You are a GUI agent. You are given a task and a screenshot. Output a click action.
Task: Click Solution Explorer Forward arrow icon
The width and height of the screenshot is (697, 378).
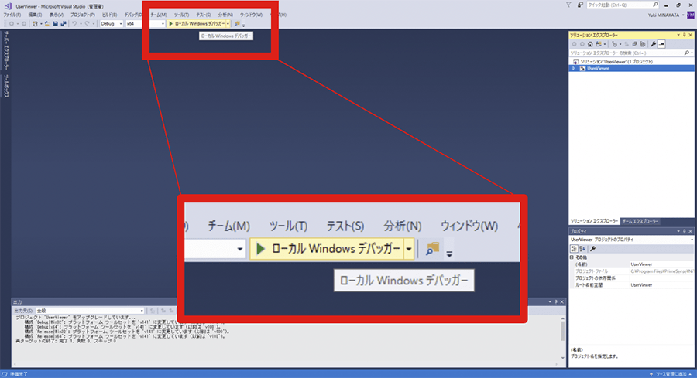[x=582, y=44]
